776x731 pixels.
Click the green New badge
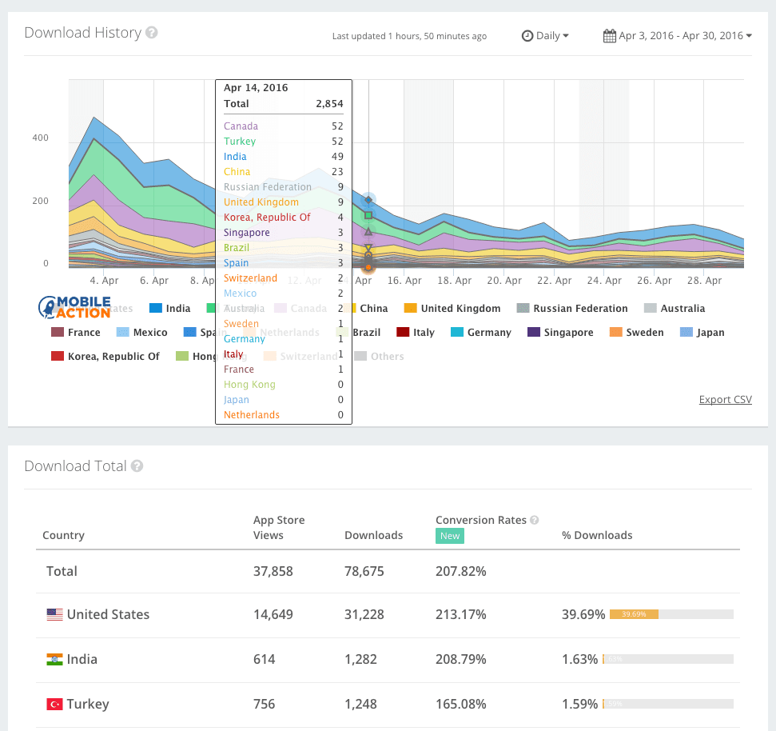point(450,536)
